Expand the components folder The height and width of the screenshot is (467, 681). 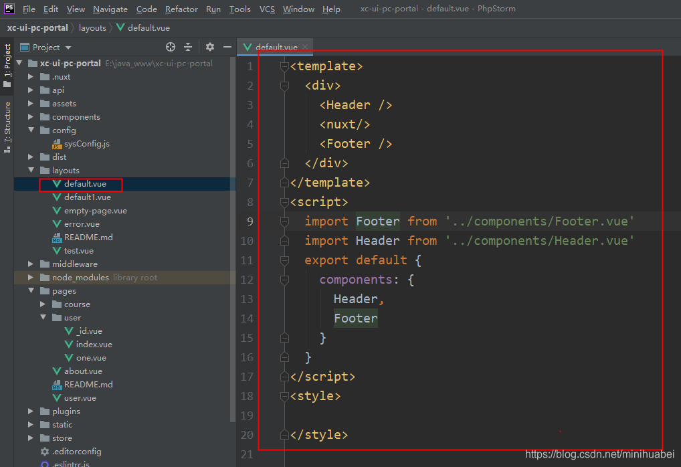31,117
